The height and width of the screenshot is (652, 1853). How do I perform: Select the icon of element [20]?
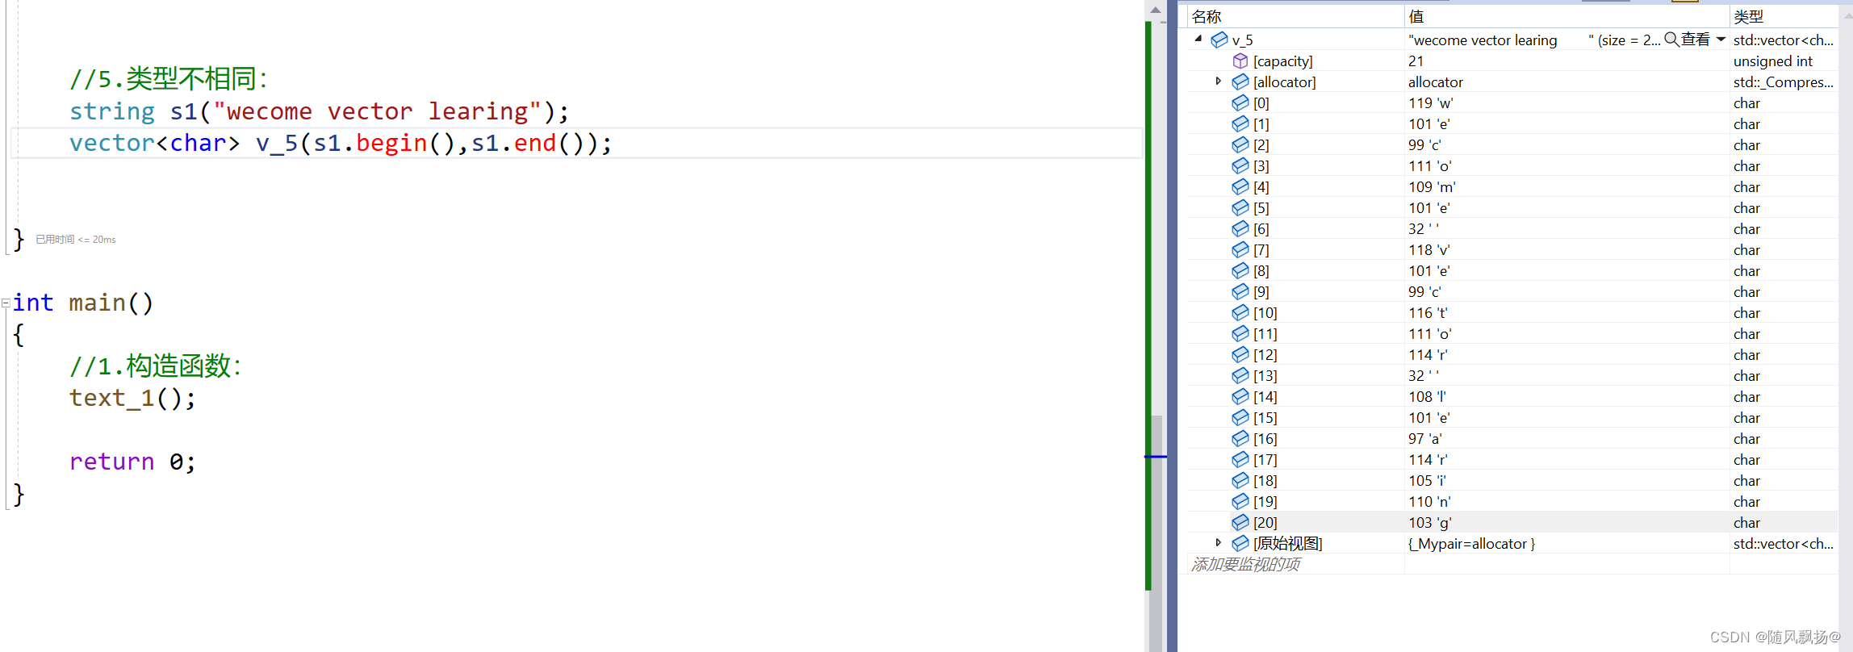(1240, 522)
